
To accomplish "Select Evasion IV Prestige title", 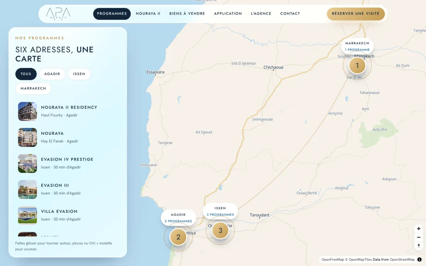I will [67, 160].
